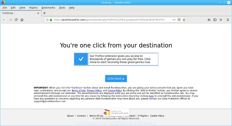The width and height of the screenshot is (232, 126).
Task: Open the Help menu
Action: 72,8
